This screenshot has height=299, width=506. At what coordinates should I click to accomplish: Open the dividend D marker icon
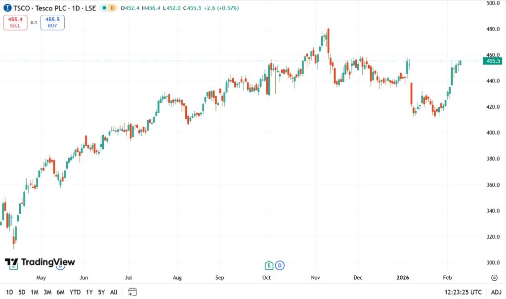click(280, 265)
